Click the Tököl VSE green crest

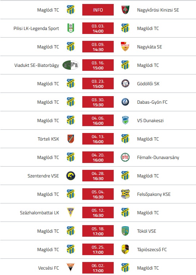pos(125,231)
